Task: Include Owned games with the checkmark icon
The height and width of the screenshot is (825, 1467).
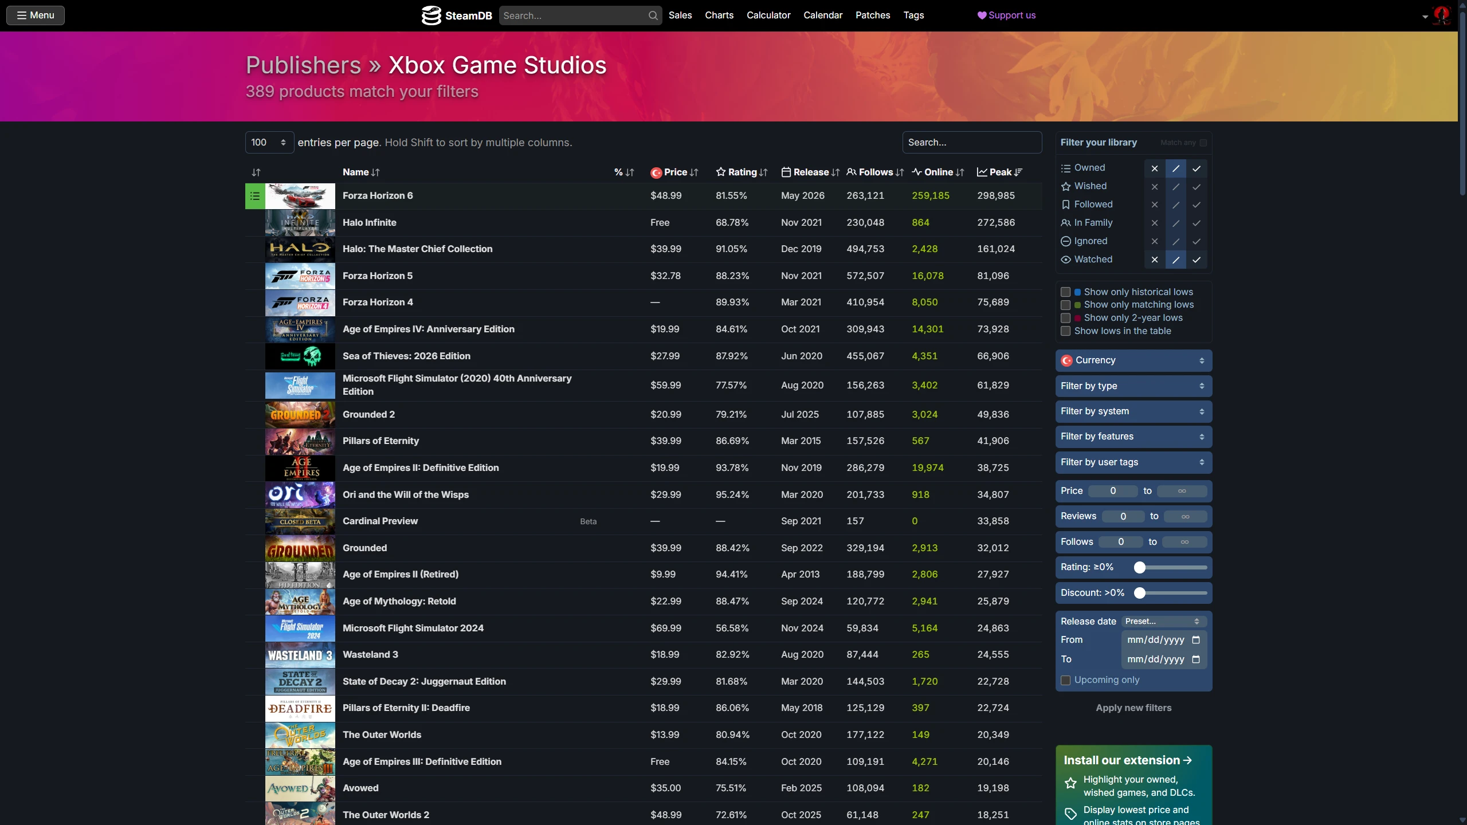Action: (x=1197, y=168)
